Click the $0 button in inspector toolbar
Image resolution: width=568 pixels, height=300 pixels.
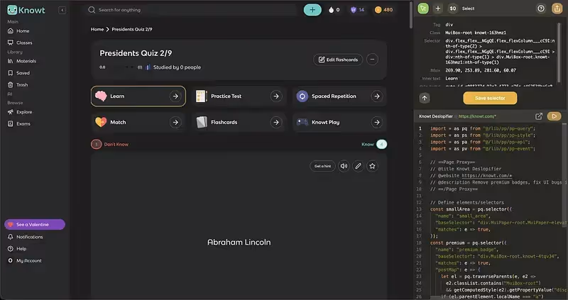453,9
